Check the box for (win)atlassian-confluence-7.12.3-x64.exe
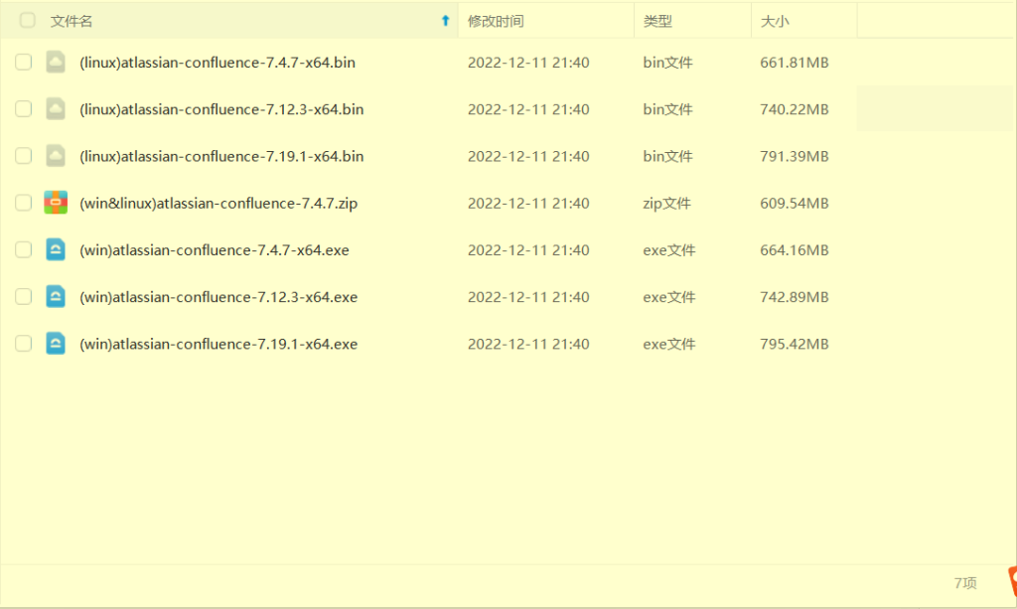This screenshot has height=609, width=1017. [24, 297]
